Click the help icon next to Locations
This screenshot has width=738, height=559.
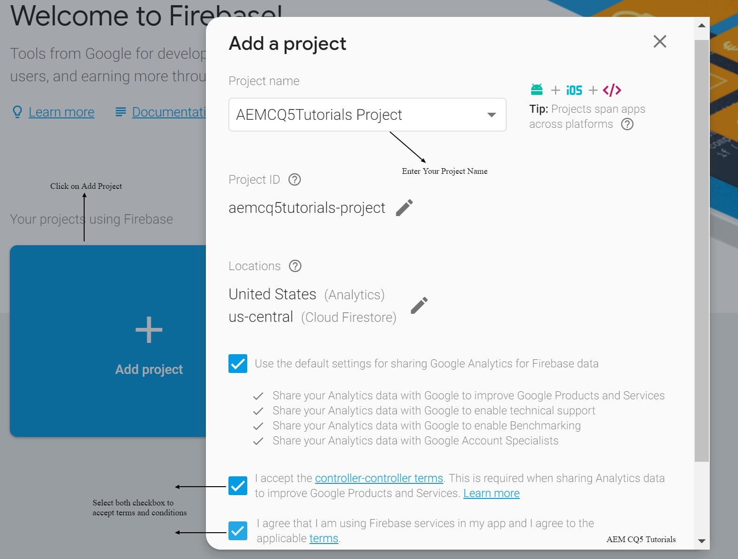(x=295, y=266)
